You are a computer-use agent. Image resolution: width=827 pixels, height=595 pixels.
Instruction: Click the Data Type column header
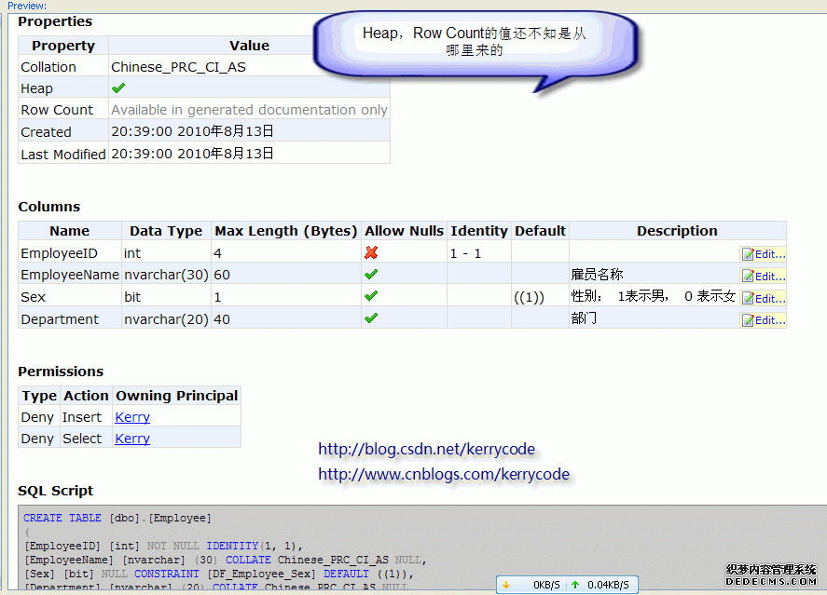tap(166, 231)
